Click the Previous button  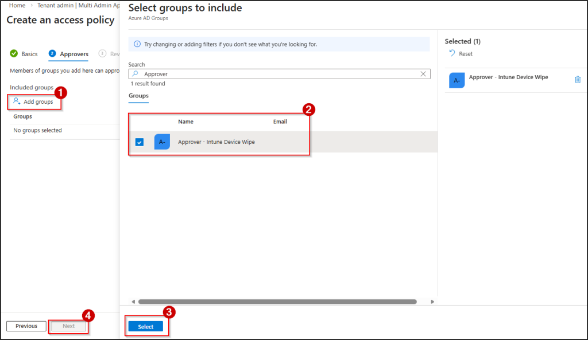[x=26, y=326]
